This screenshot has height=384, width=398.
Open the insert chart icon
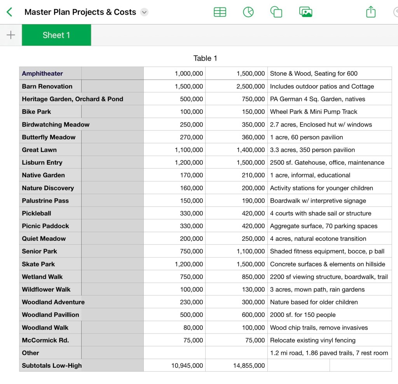248,12
